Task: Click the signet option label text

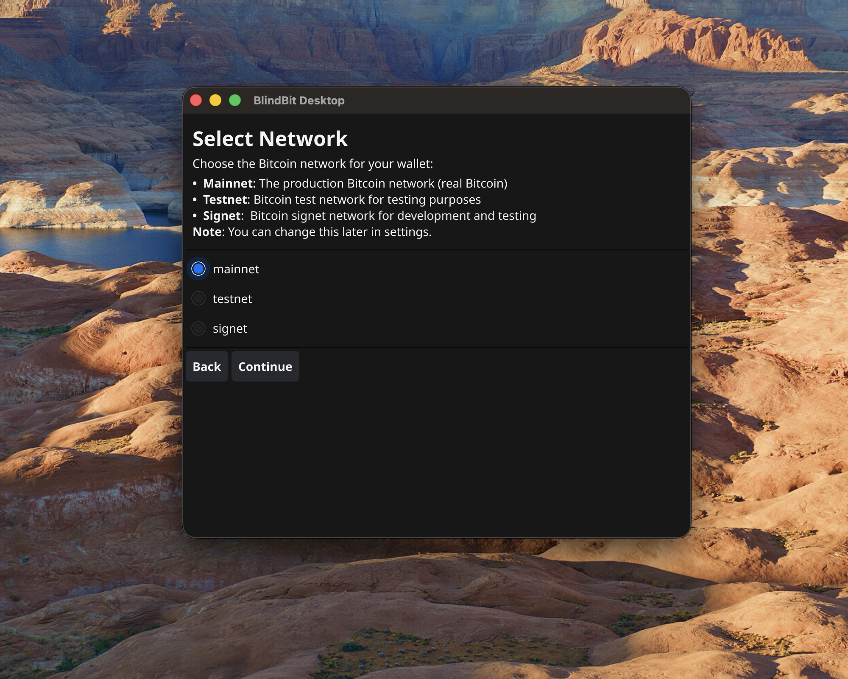Action: point(230,328)
